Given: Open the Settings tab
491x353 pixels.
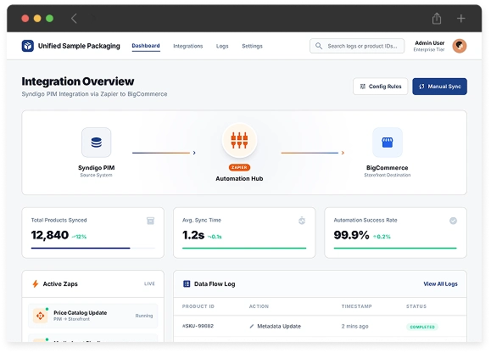Looking at the screenshot, I should pyautogui.click(x=252, y=46).
